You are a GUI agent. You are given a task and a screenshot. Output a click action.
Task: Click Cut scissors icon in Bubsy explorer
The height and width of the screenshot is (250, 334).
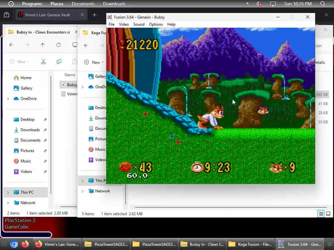[43, 62]
